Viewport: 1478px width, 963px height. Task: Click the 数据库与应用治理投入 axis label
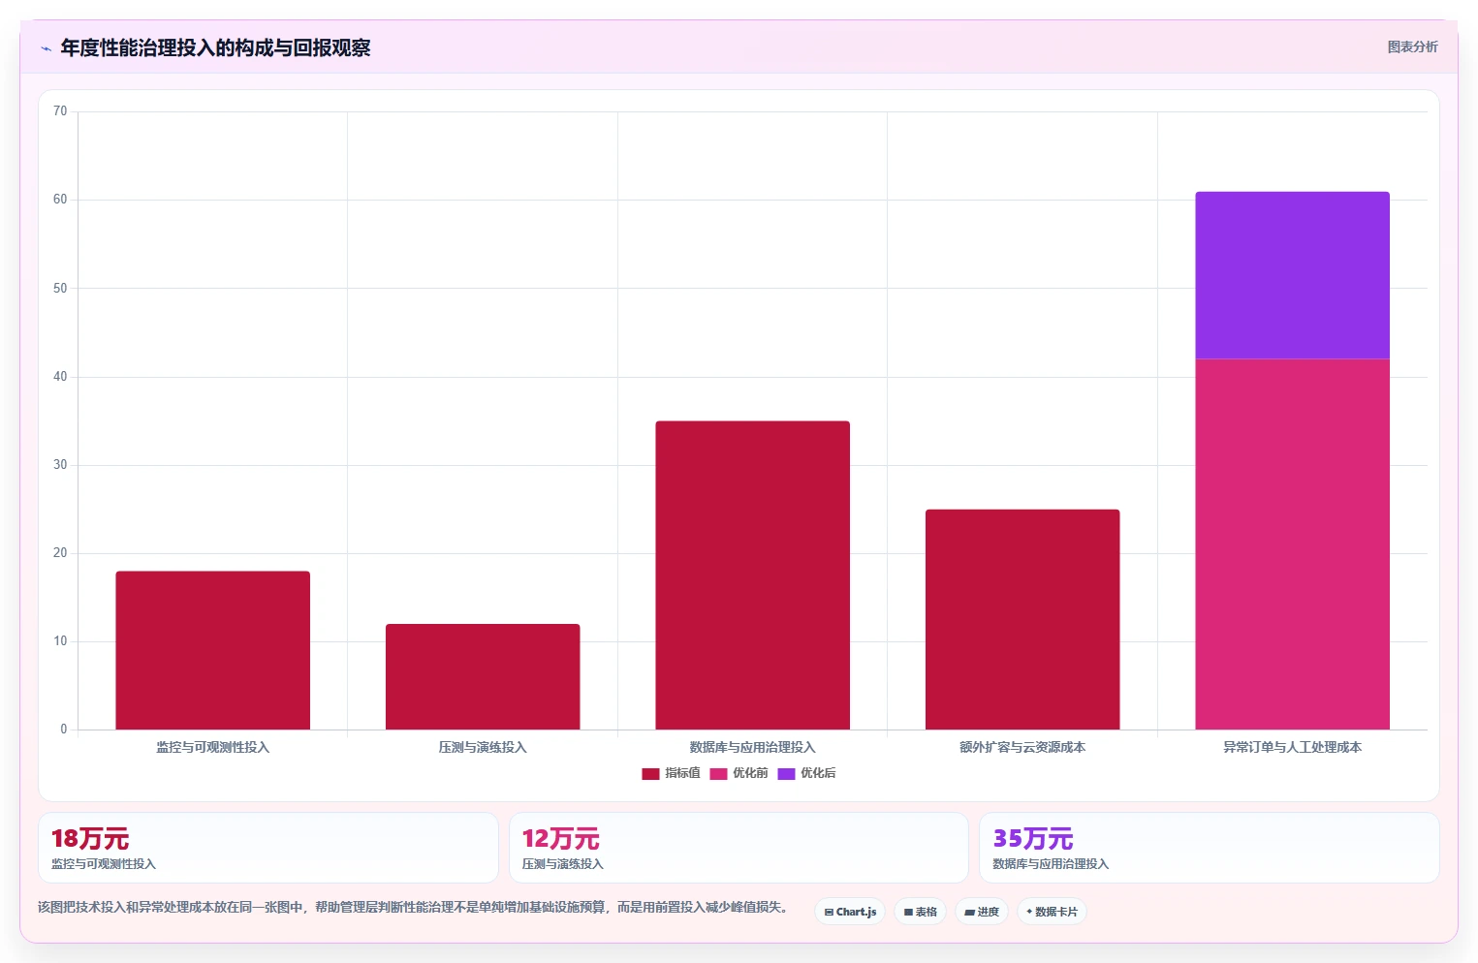click(752, 747)
